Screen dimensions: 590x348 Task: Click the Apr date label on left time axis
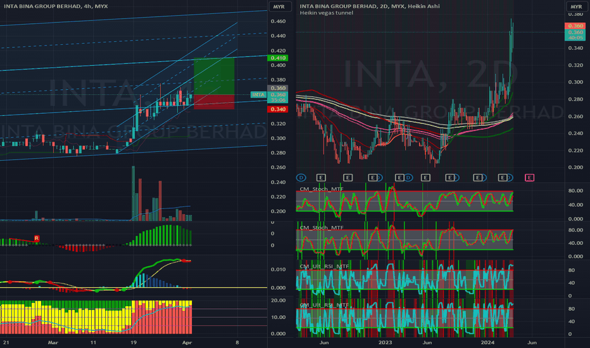[187, 342]
